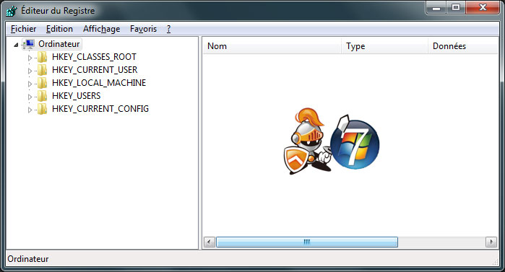Click the Données column header
Viewport: 505px width, 272px height.
tap(463, 46)
